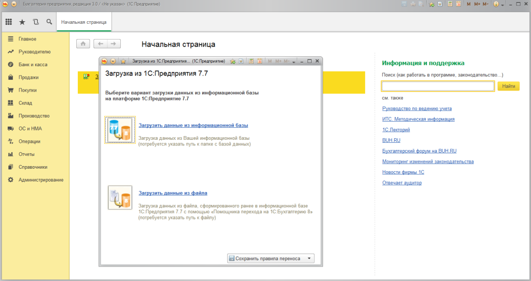Open Favorites star in main panel

point(22,22)
